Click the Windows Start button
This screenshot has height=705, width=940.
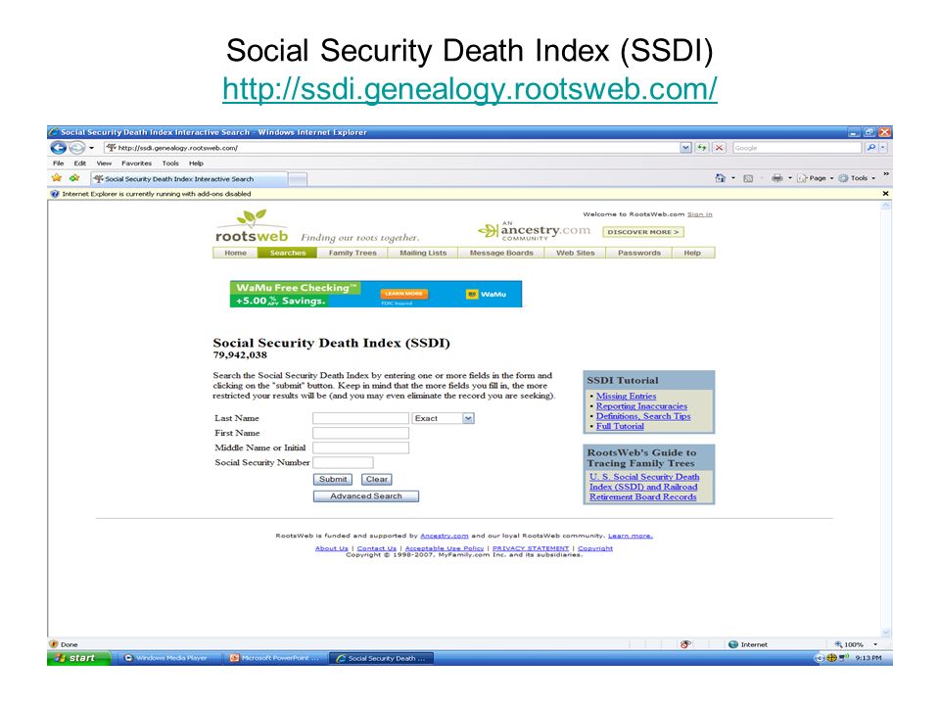coord(79,658)
